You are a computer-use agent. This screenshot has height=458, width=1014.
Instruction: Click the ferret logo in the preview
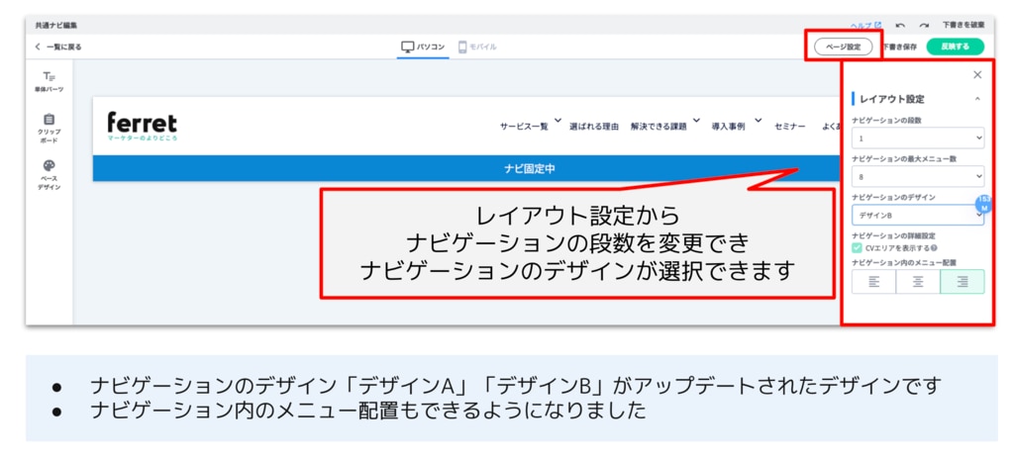click(x=142, y=125)
